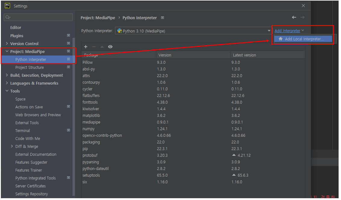Viewport: 341px width, 200px height.
Task: Select the kiwisolver package row
Action: (x=193, y=109)
